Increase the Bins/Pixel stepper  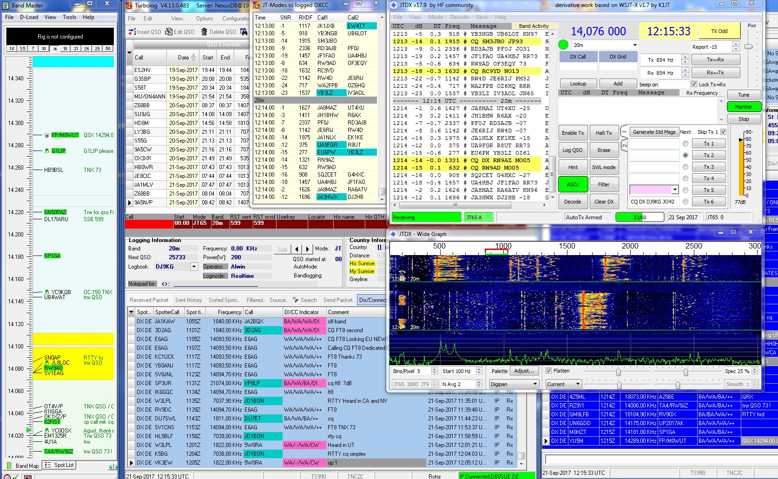click(x=434, y=369)
